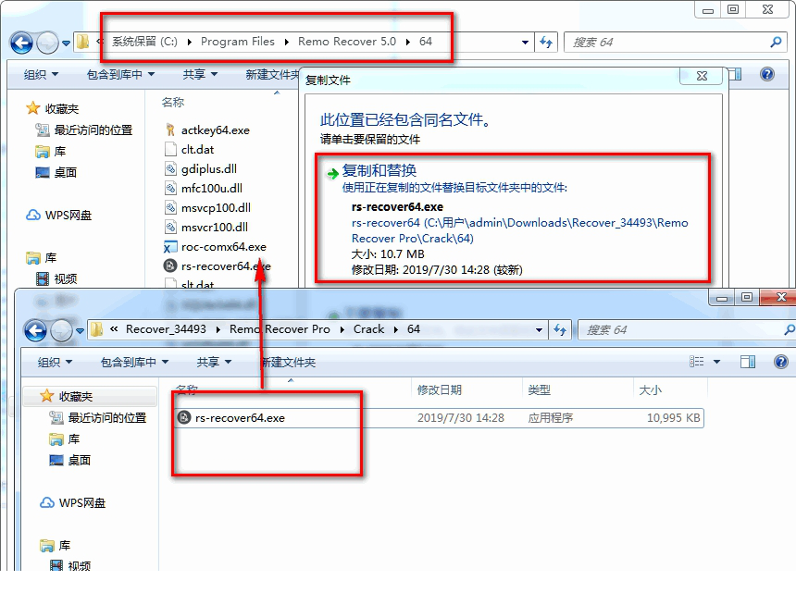Choose the 复制和替换 option in dialog
Viewport: 796px width, 593px height.
click(379, 171)
